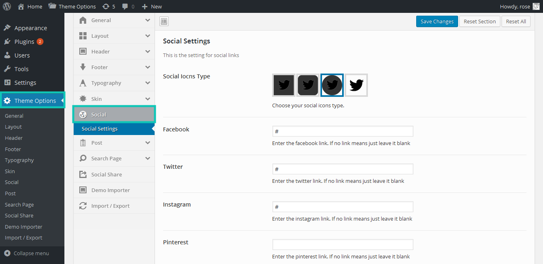Click the Typography letter A icon
The image size is (543, 264).
(83, 83)
